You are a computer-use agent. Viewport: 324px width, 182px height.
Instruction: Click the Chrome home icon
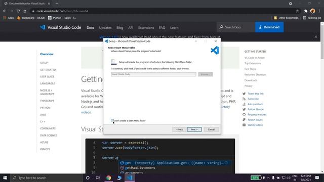(25, 11)
